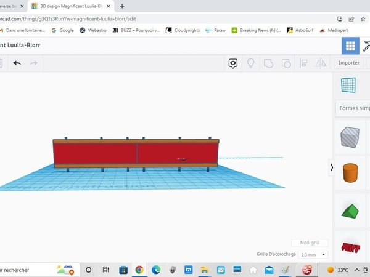Click the Redo arrow in the toolbar

point(34,63)
